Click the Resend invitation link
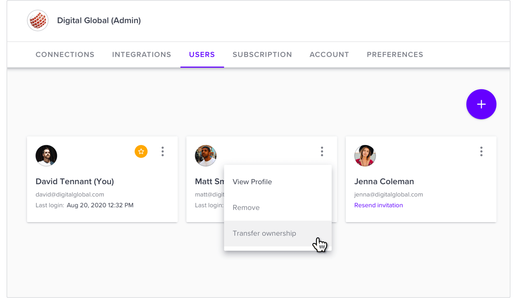517x298 pixels. click(x=378, y=205)
